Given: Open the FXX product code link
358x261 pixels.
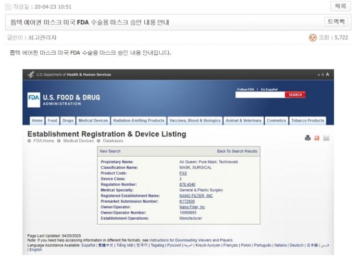Looking at the screenshot, I should coord(183,173).
